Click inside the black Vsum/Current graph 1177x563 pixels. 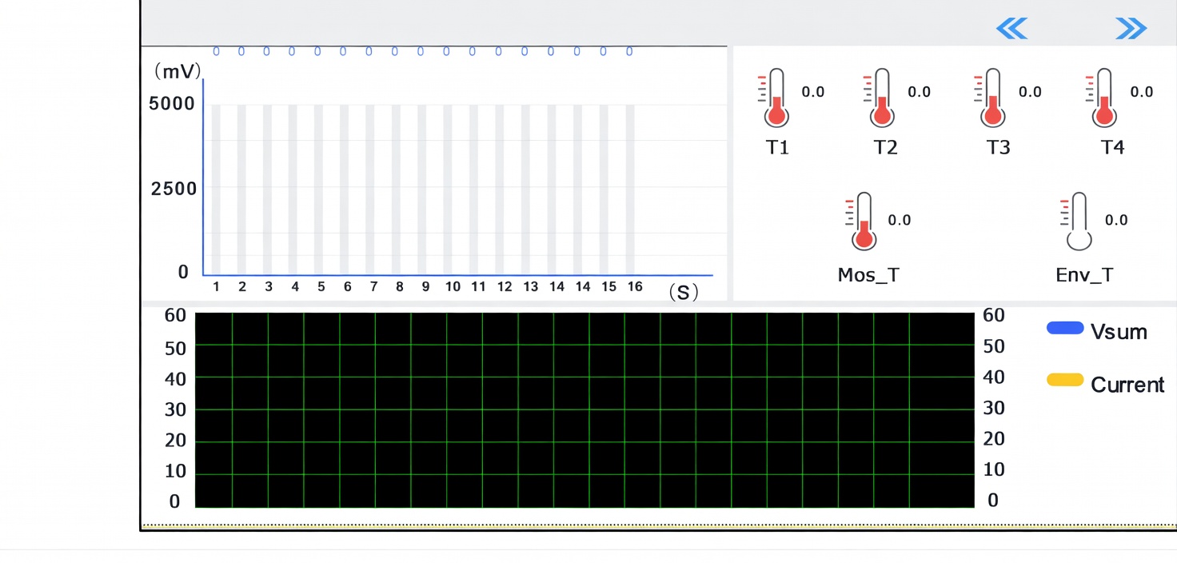click(x=585, y=410)
